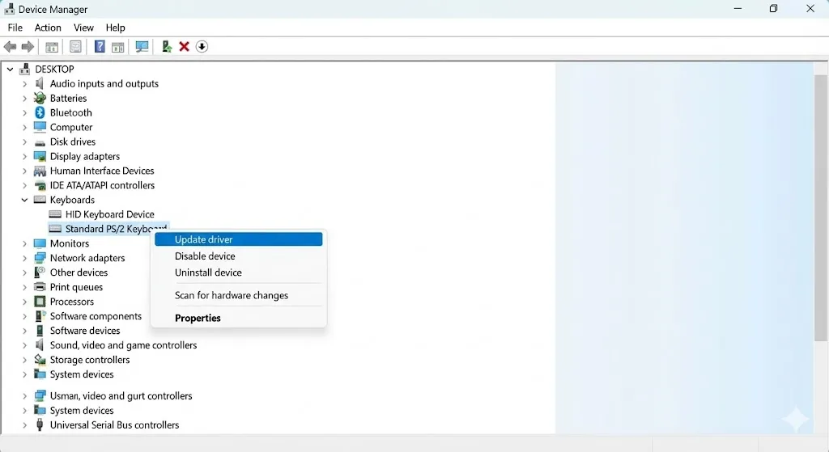Collapse the Keyboards category
Viewport: 829px width, 452px height.
[24, 201]
